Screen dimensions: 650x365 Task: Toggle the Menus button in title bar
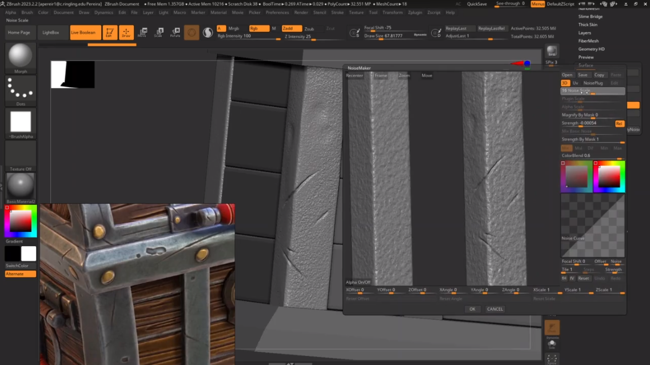[537, 4]
